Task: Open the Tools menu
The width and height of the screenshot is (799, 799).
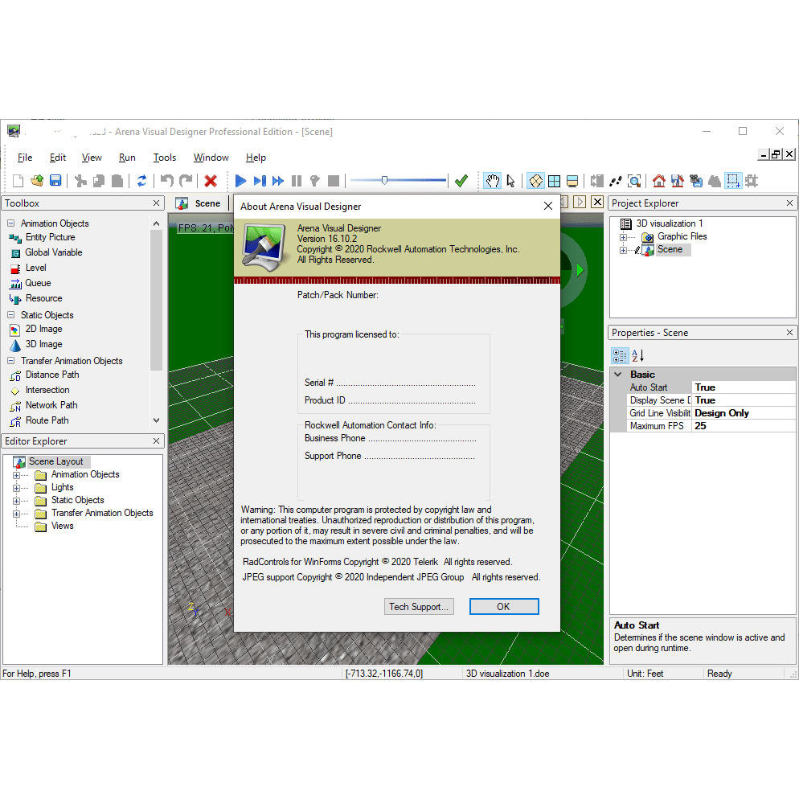Action: point(165,158)
